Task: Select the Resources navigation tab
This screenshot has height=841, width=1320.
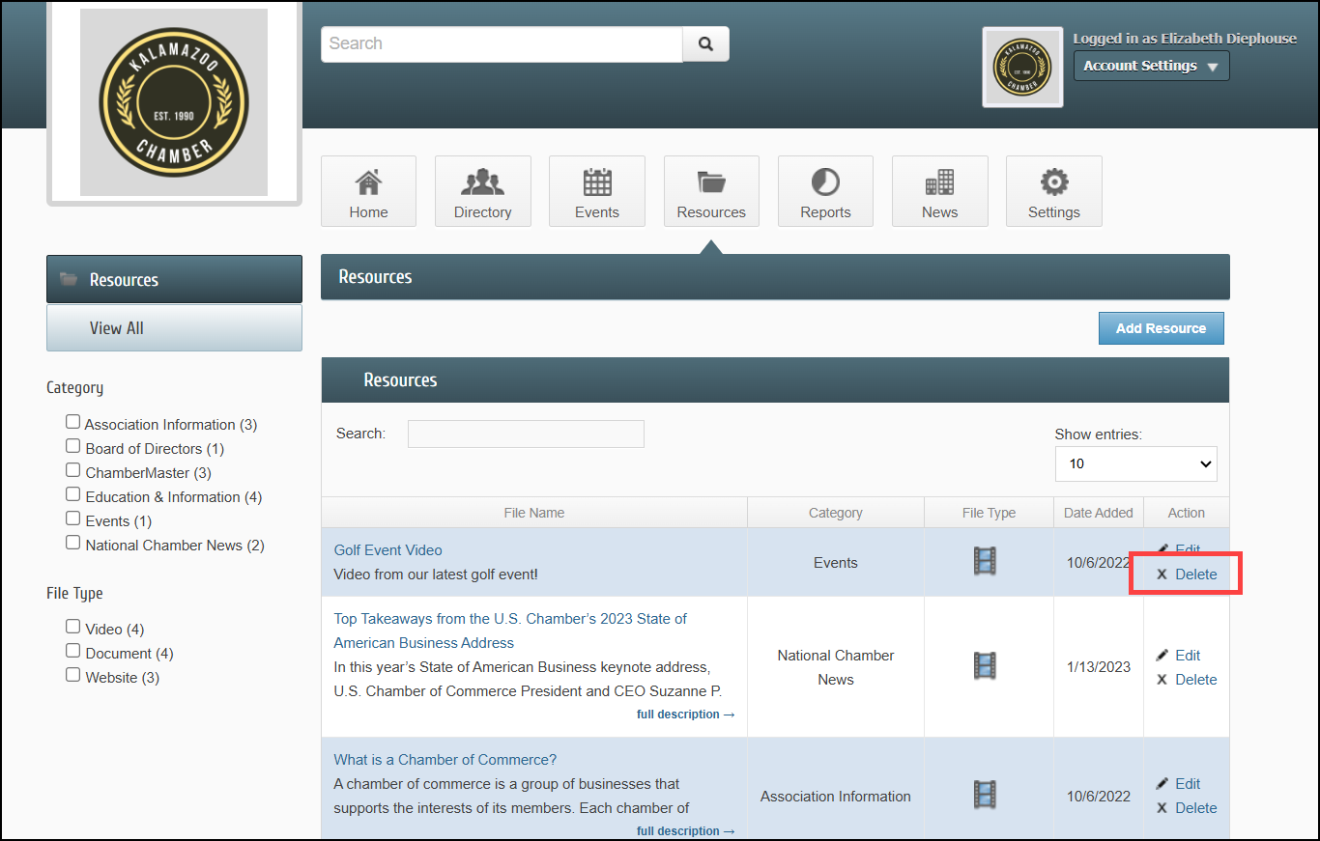Action: coord(711,191)
